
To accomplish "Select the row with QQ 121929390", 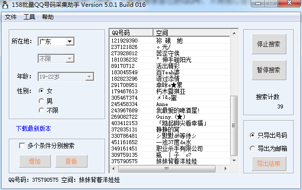I will point(170,41).
